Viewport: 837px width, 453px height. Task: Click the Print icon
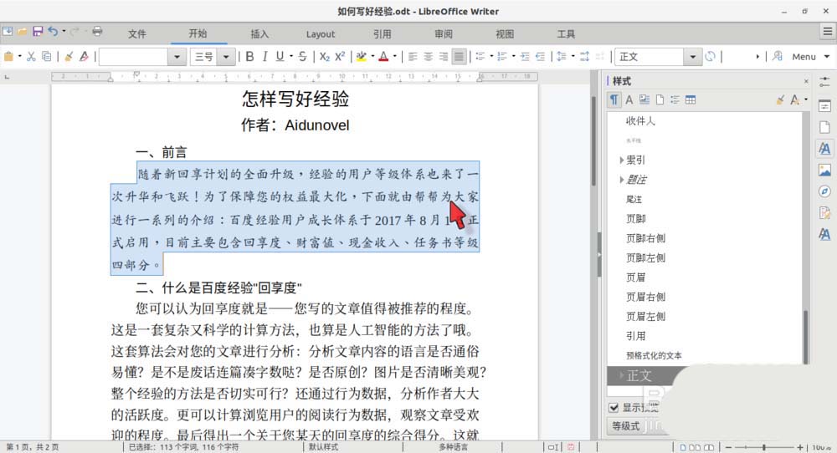pos(96,32)
